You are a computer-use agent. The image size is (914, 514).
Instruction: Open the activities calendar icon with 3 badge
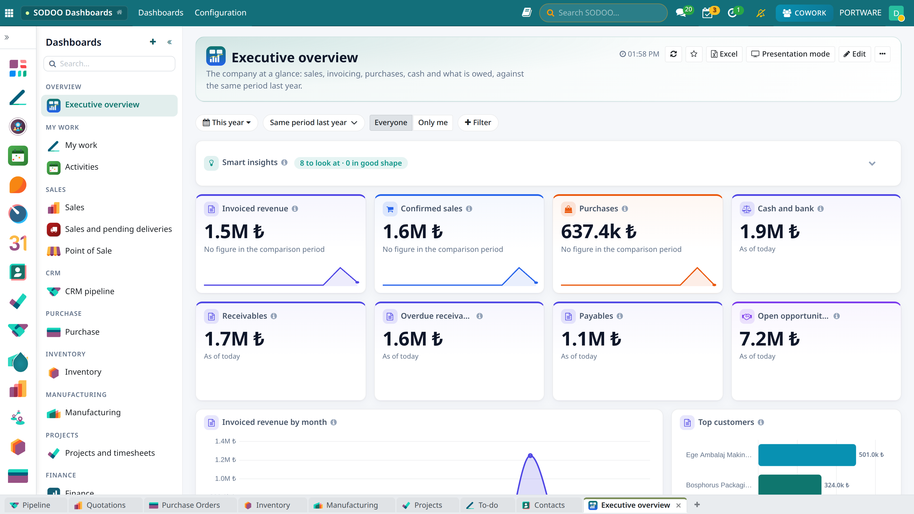click(x=710, y=12)
